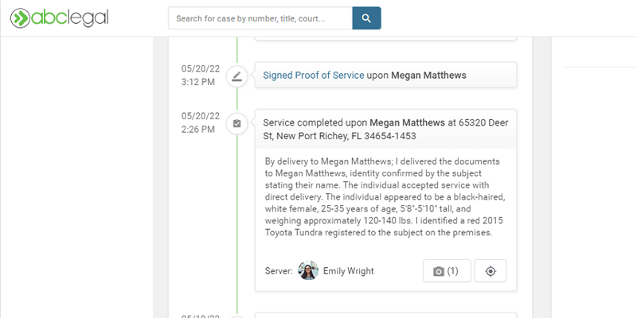This screenshot has width=637, height=318.
Task: Click the 2:26 PM timestamp
Action: pyautogui.click(x=199, y=129)
